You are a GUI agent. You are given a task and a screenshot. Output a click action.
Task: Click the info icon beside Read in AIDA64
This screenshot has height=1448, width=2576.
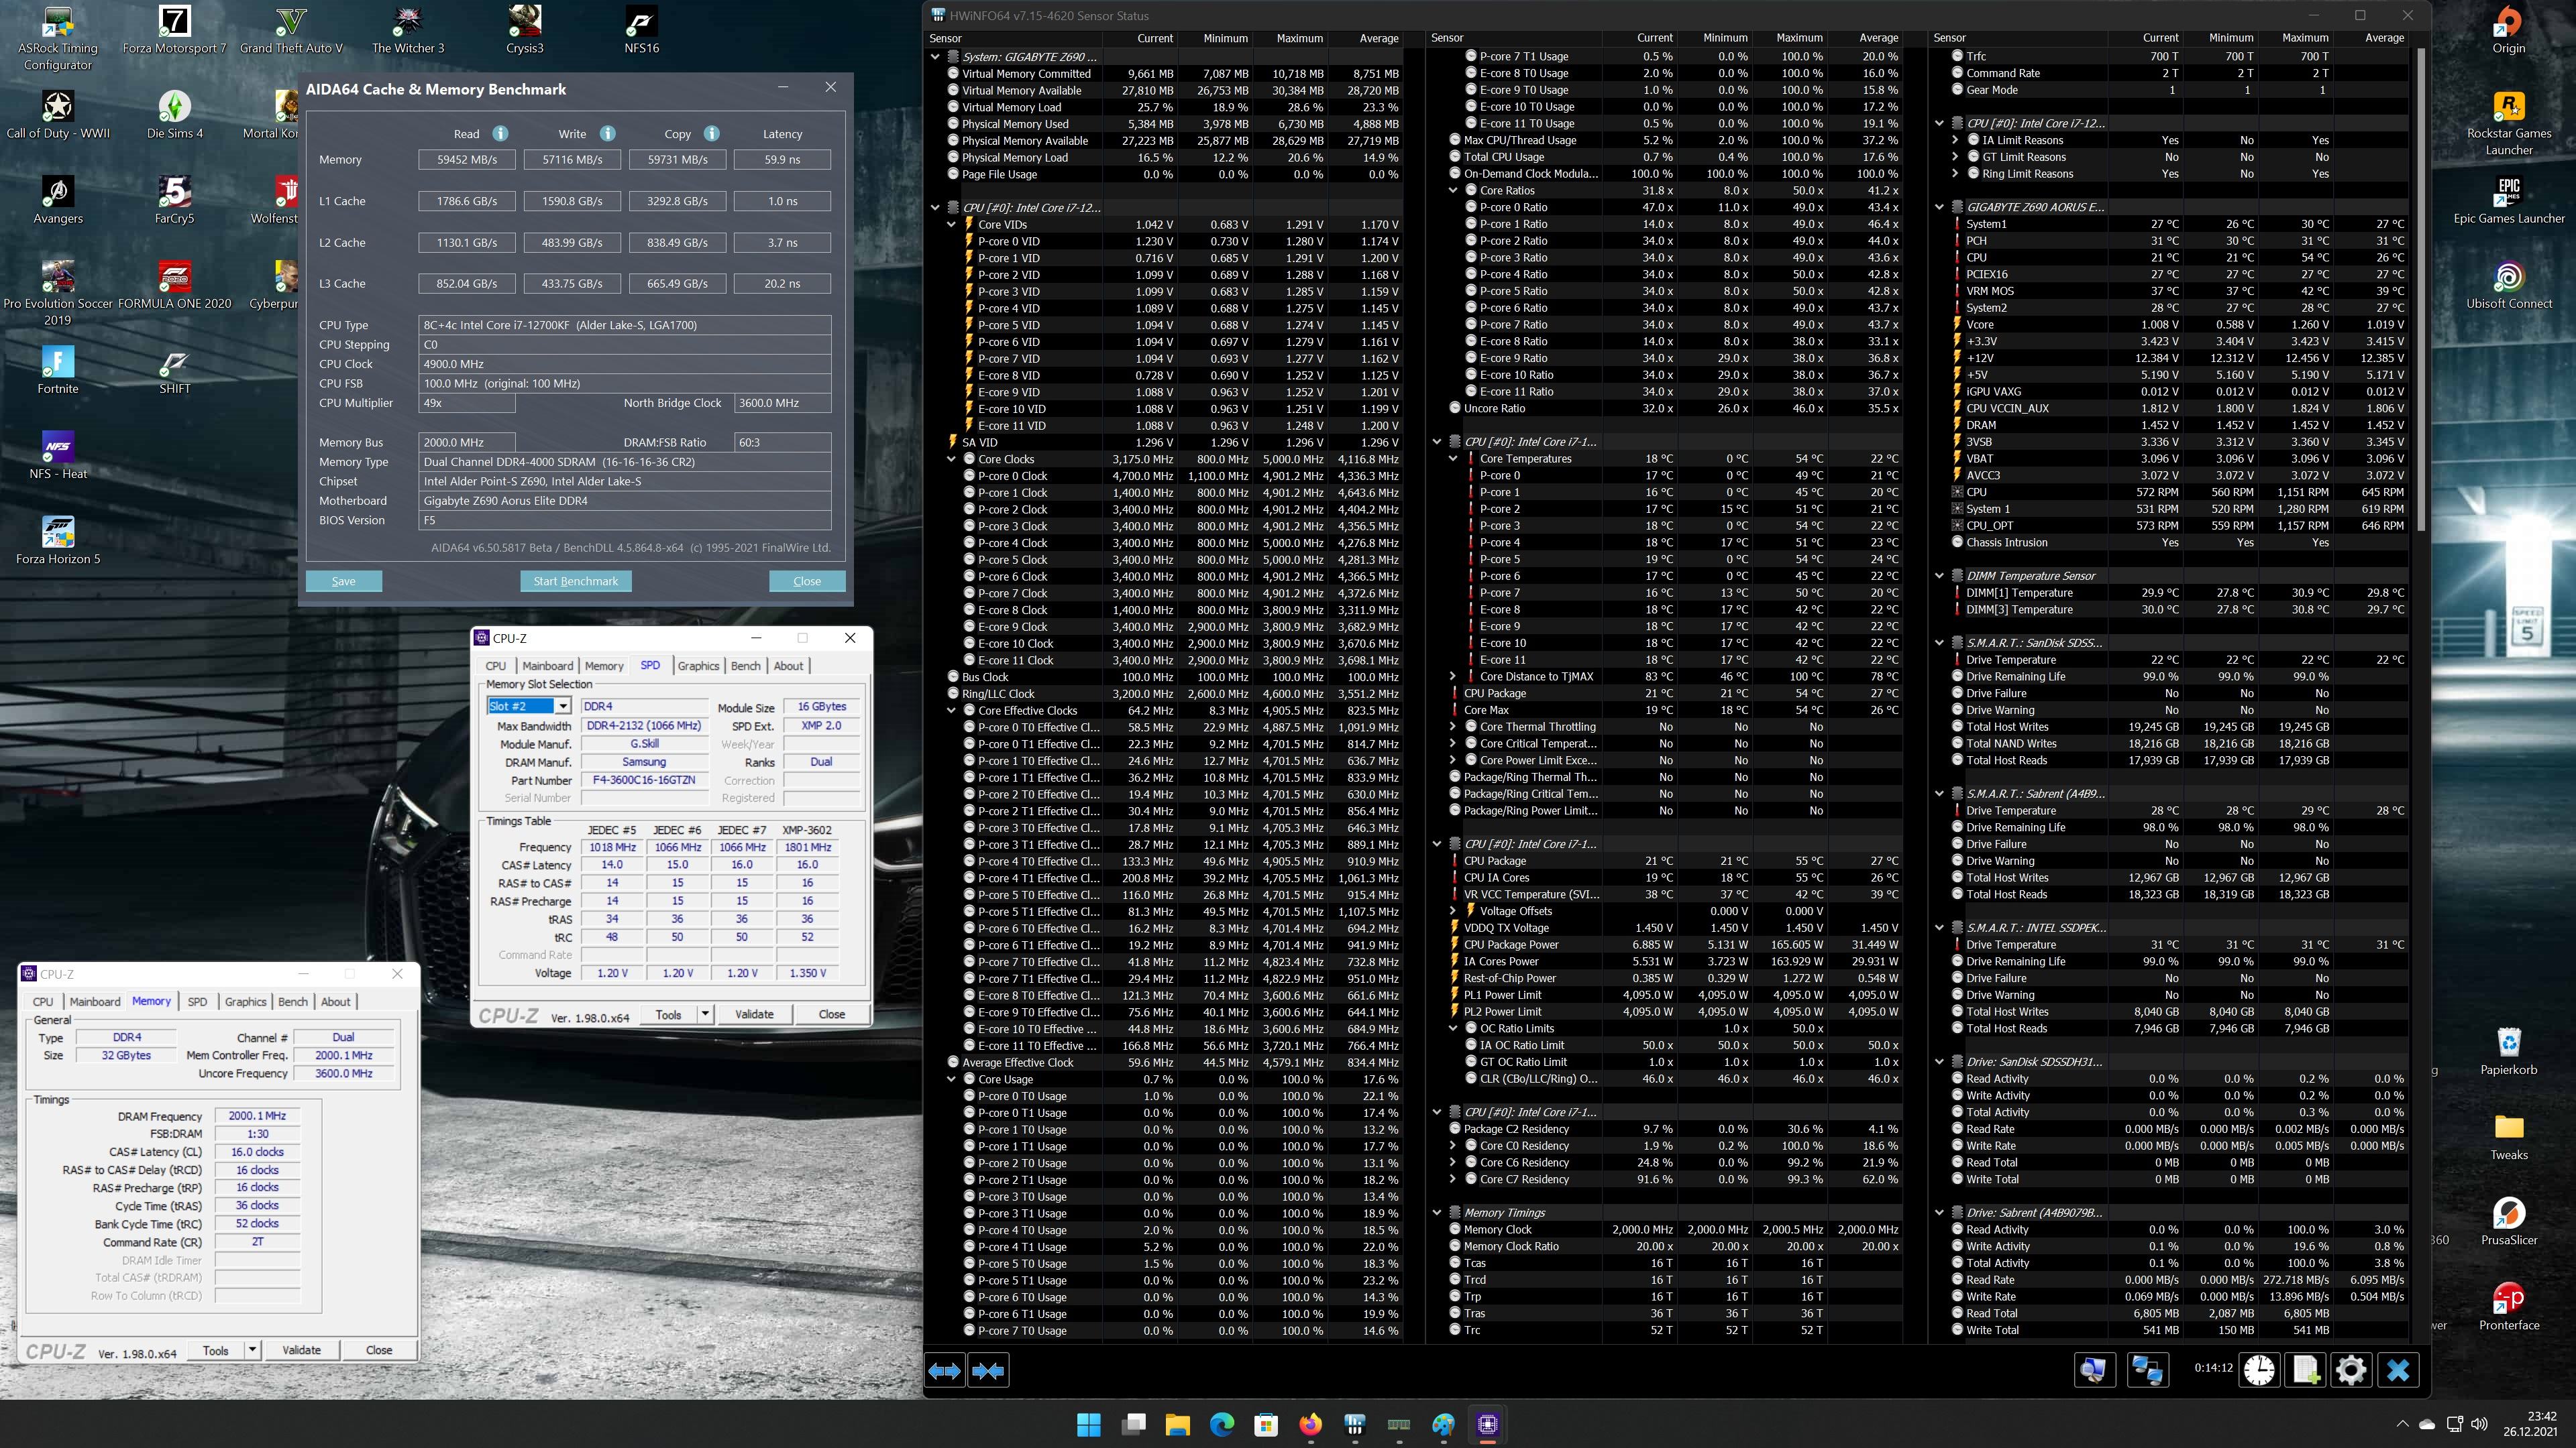coord(500,133)
